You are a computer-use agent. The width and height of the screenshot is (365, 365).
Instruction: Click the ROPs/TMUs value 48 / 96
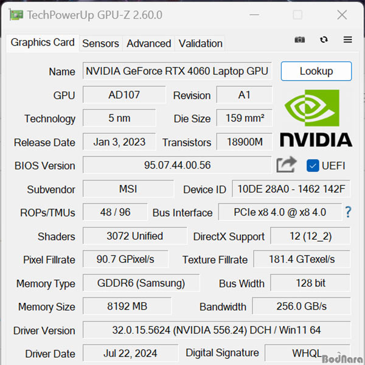[115, 212]
